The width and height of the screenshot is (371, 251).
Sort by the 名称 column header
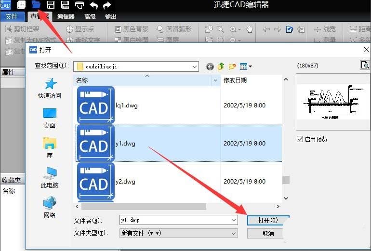coord(143,80)
